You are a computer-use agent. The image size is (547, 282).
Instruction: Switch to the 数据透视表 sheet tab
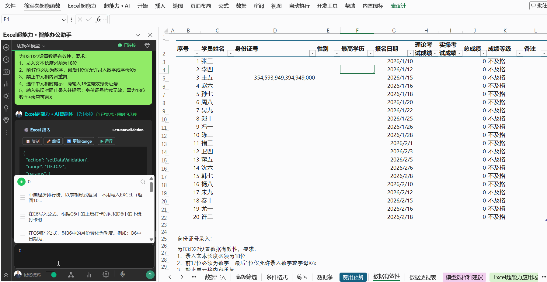[423, 277]
